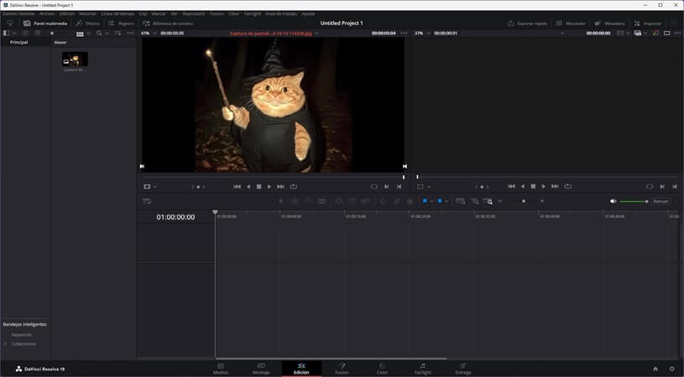Mute audio with speaker icon

coord(613,201)
